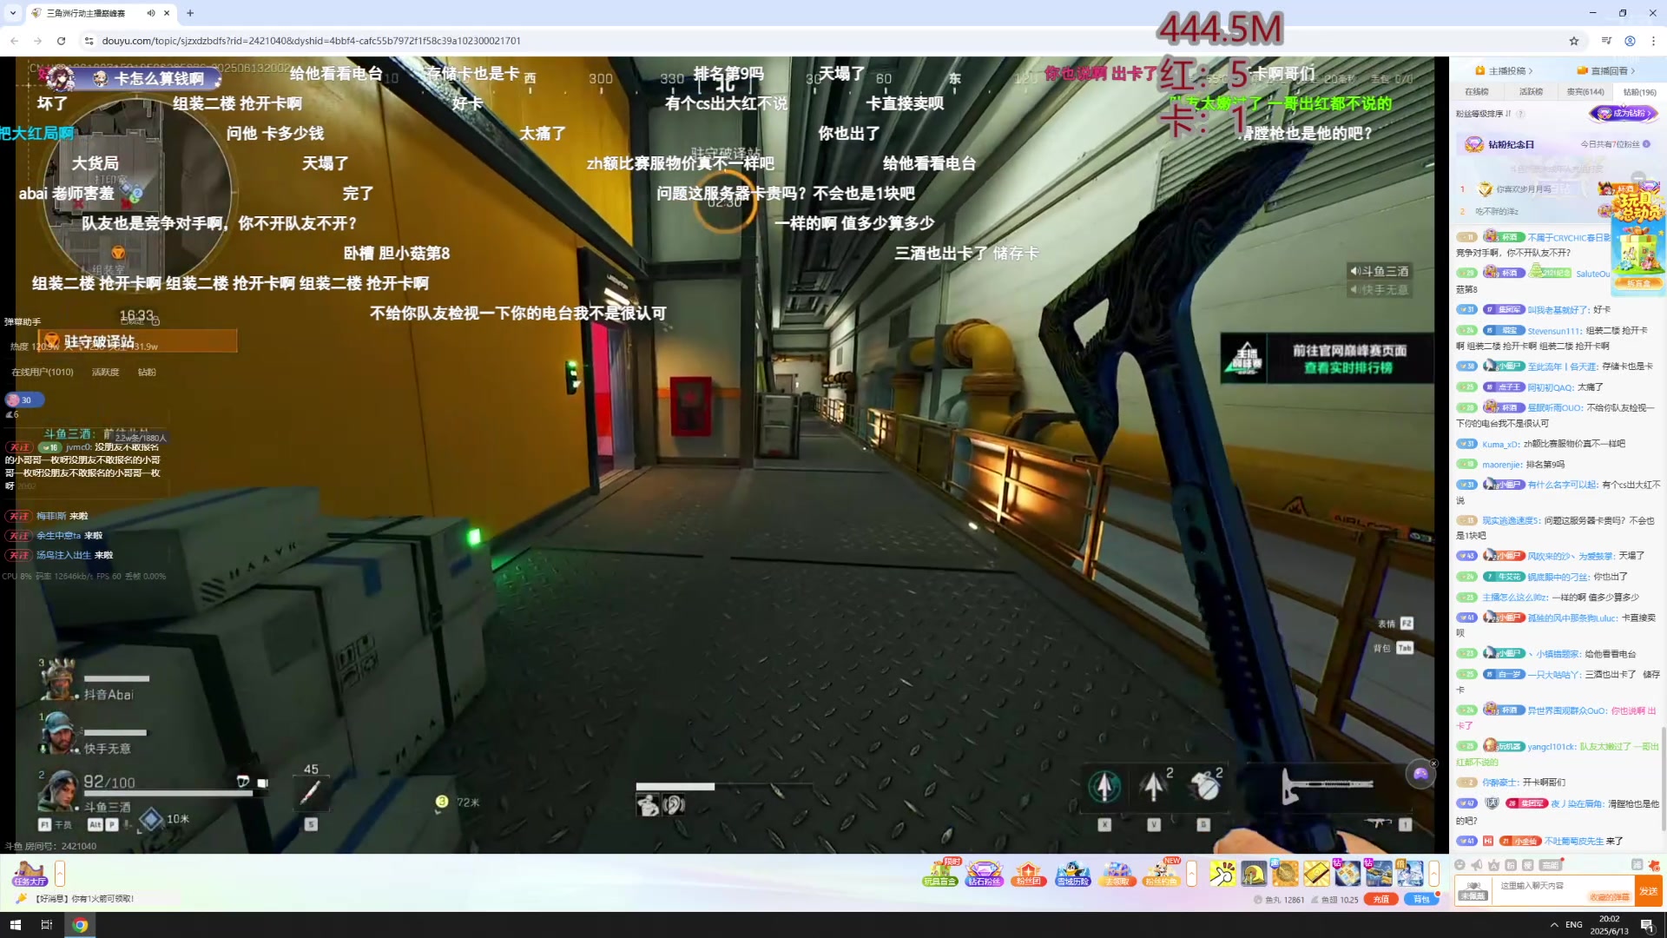Open the media control icon
Image resolution: width=1667 pixels, height=938 pixels.
(x=1607, y=41)
